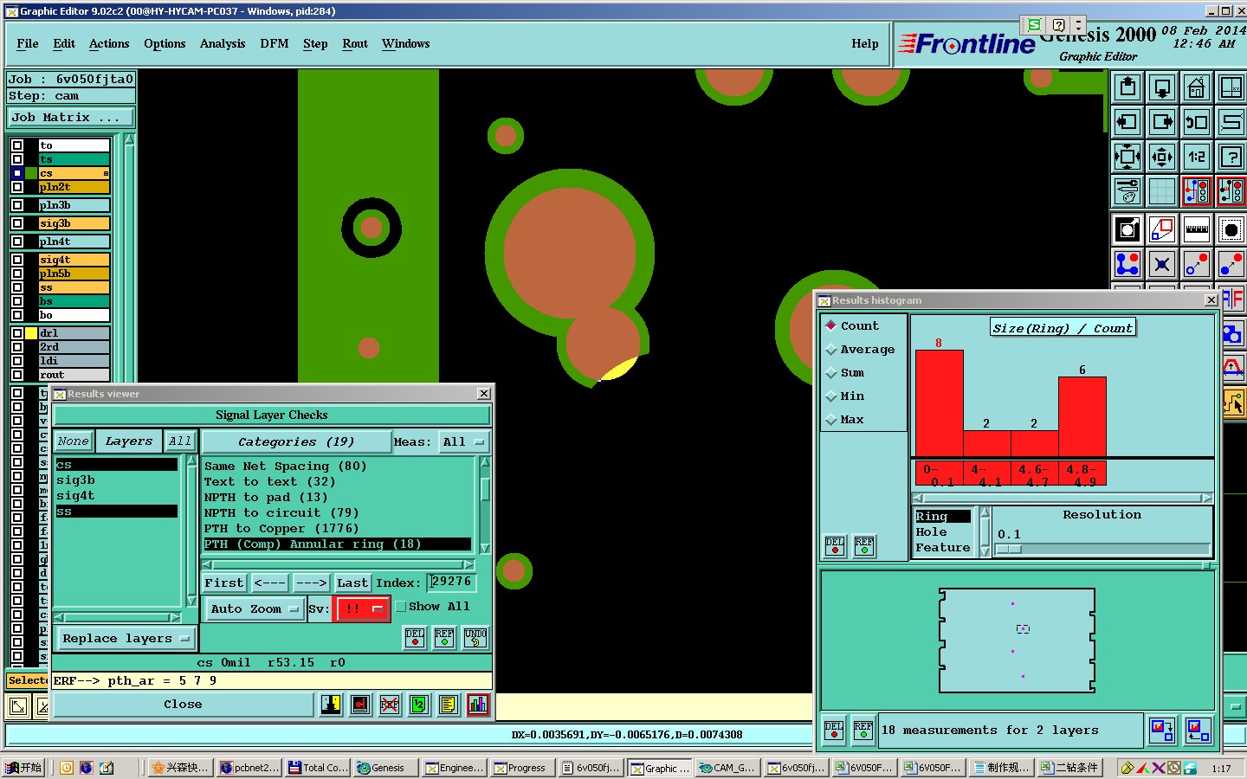Click the DEL icon in Results histogram
Screen dimensions: 1247x779
click(834, 546)
